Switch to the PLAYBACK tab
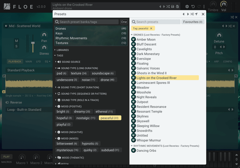The height and width of the screenshot is (168, 240). [x=15, y=61]
